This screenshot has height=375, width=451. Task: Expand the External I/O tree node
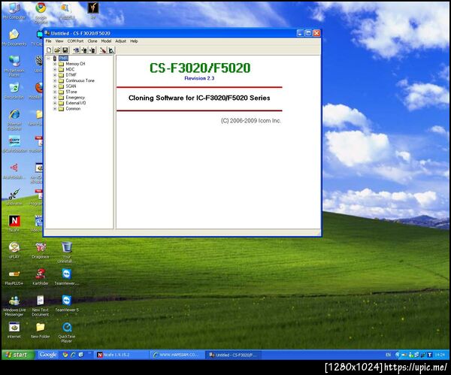coord(55,103)
